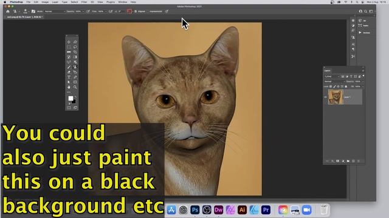Viewport: 389px width, 218px height.
Task: Toggle lock transparent pixels
Action: coord(331,86)
